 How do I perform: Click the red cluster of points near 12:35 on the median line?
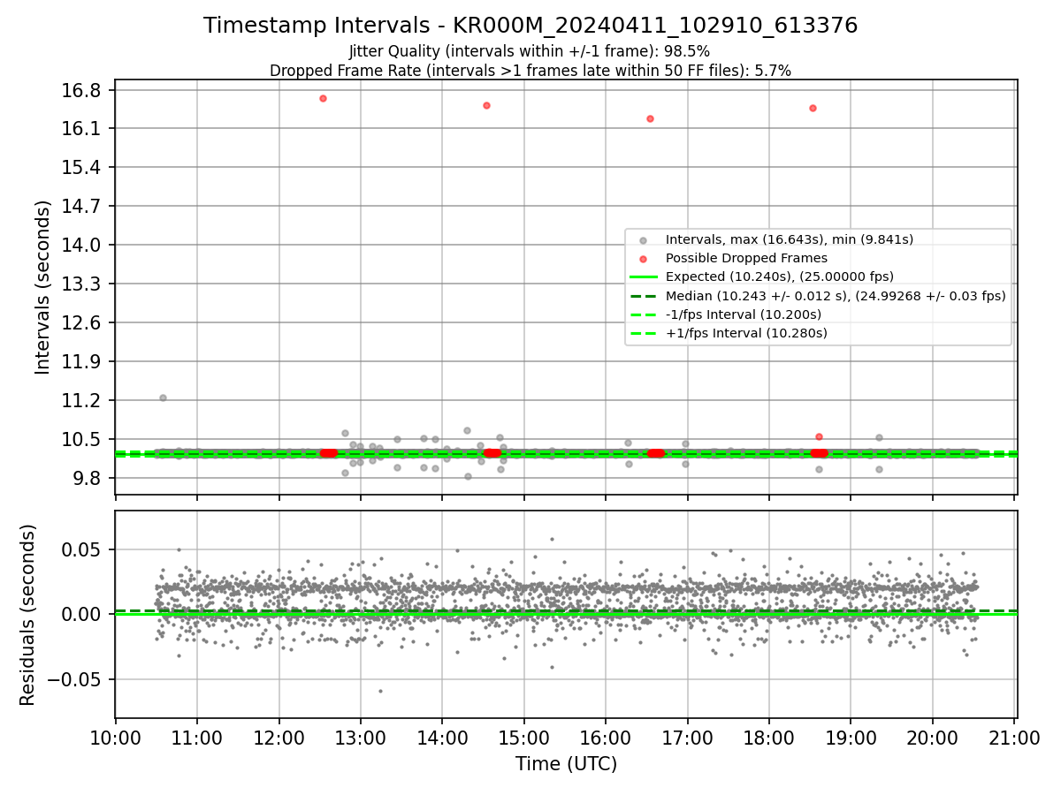click(328, 453)
